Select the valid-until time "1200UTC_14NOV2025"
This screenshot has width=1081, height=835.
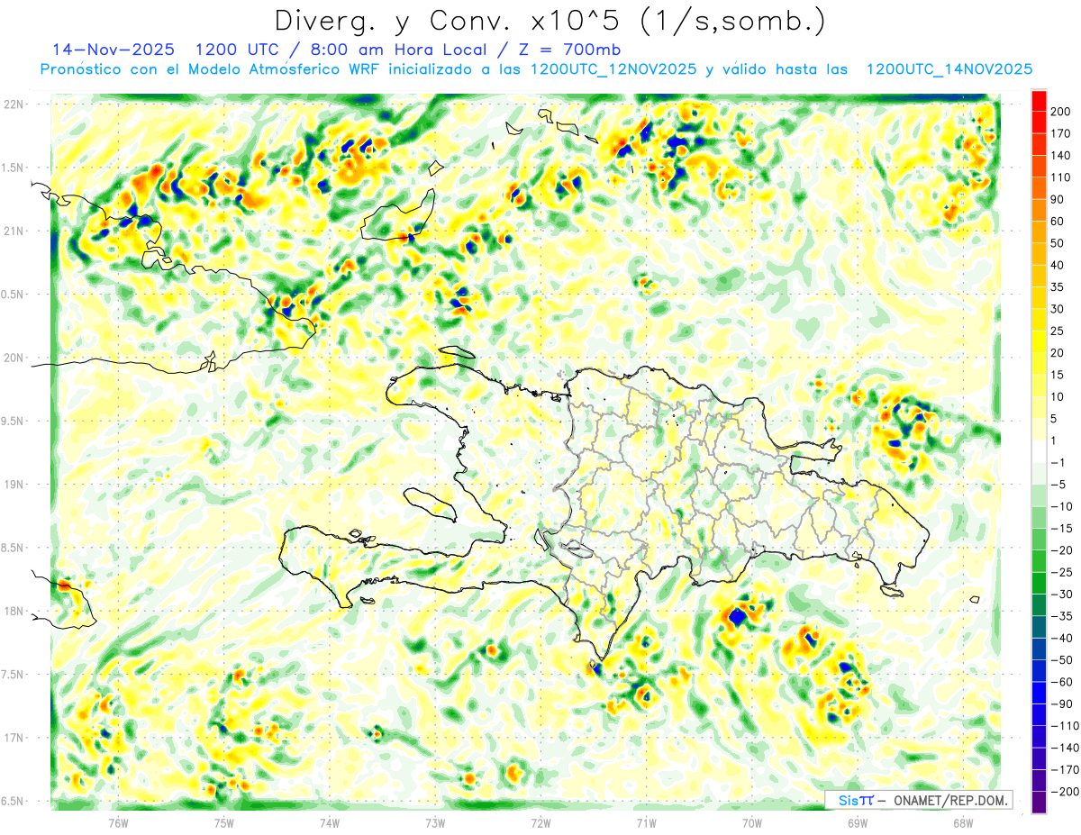(949, 69)
